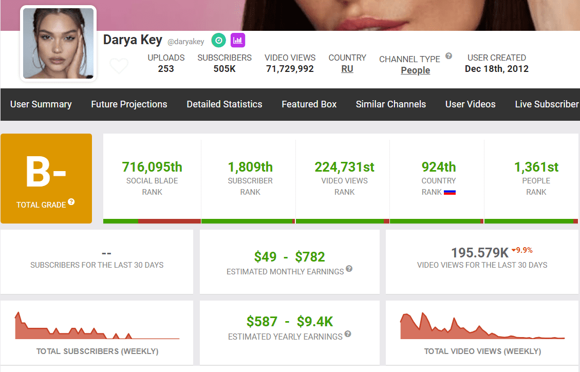
Task: Click the Dec 18th, 2012 creation date
Action: [x=496, y=69]
